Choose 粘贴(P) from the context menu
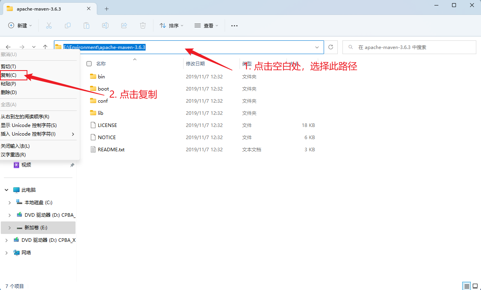This screenshot has height=290, width=481. point(9,83)
